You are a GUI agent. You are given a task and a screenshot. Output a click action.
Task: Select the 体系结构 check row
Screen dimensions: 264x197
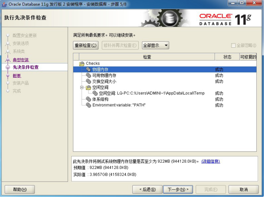pyautogui.click(x=165, y=99)
